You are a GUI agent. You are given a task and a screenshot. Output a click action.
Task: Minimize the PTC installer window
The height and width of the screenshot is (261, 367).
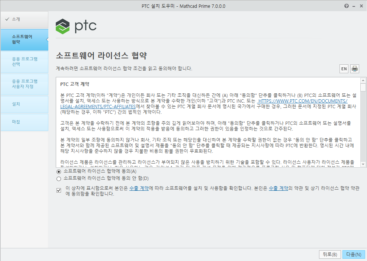click(354, 6)
